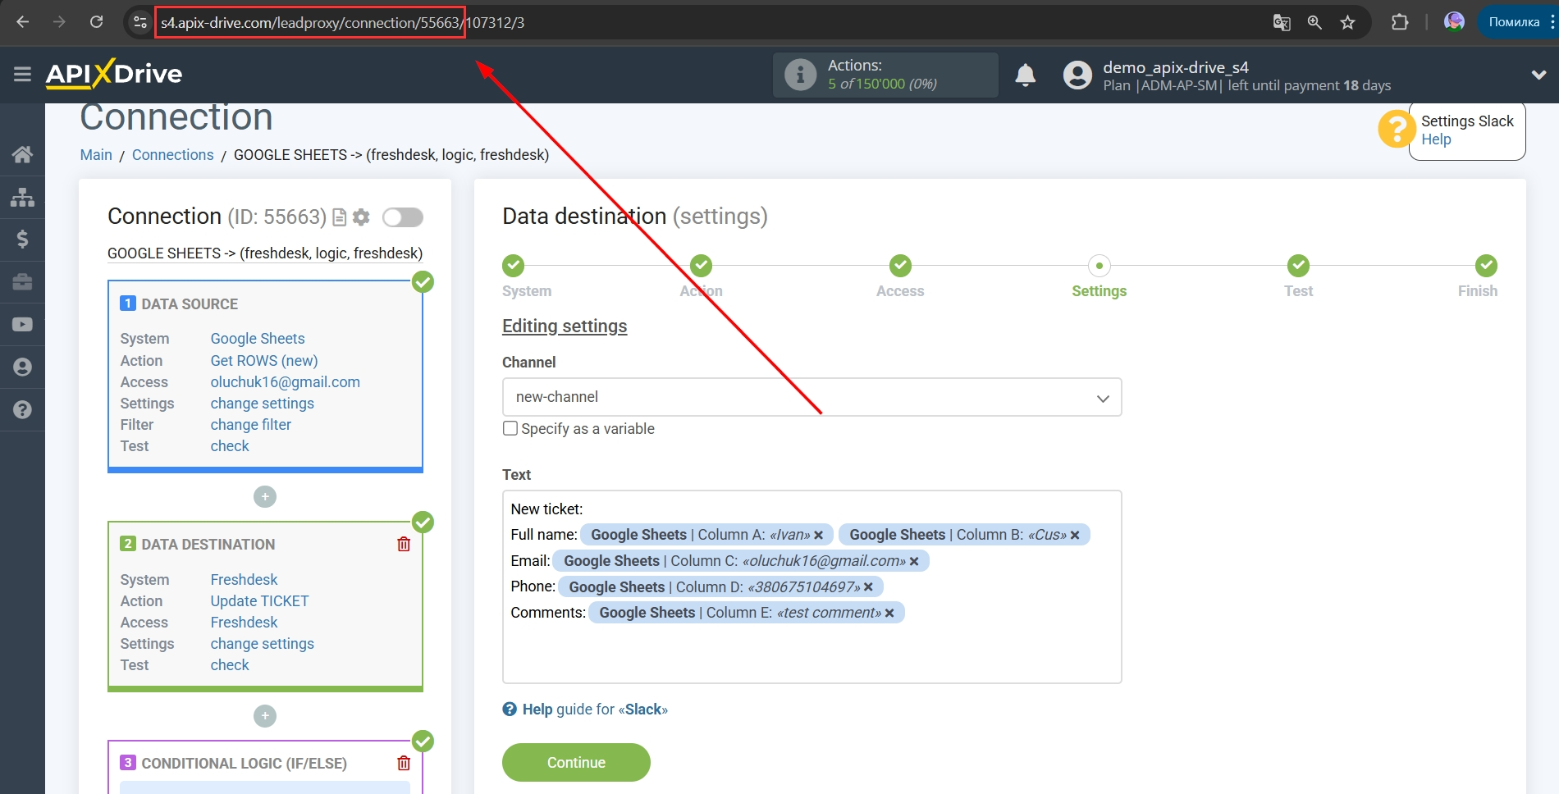Click oluchuk16@gmail.com access link

285,381
